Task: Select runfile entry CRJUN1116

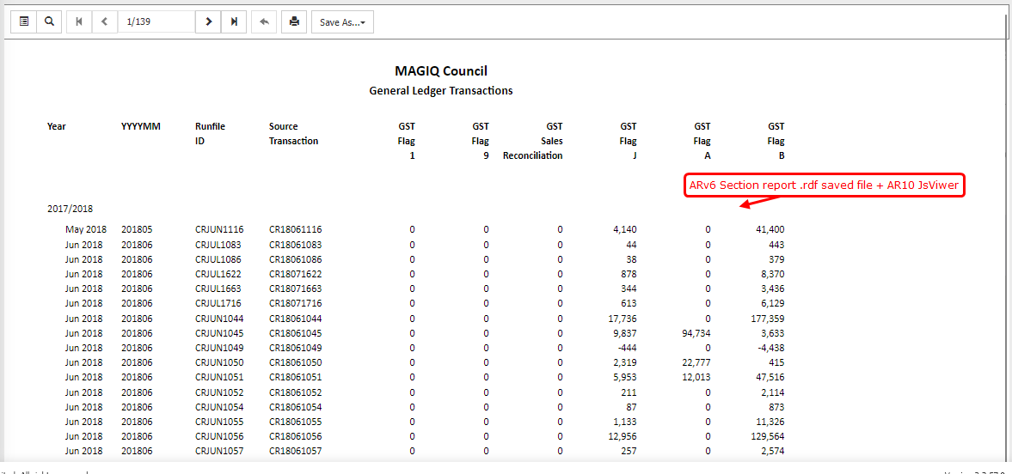Action: (x=219, y=230)
